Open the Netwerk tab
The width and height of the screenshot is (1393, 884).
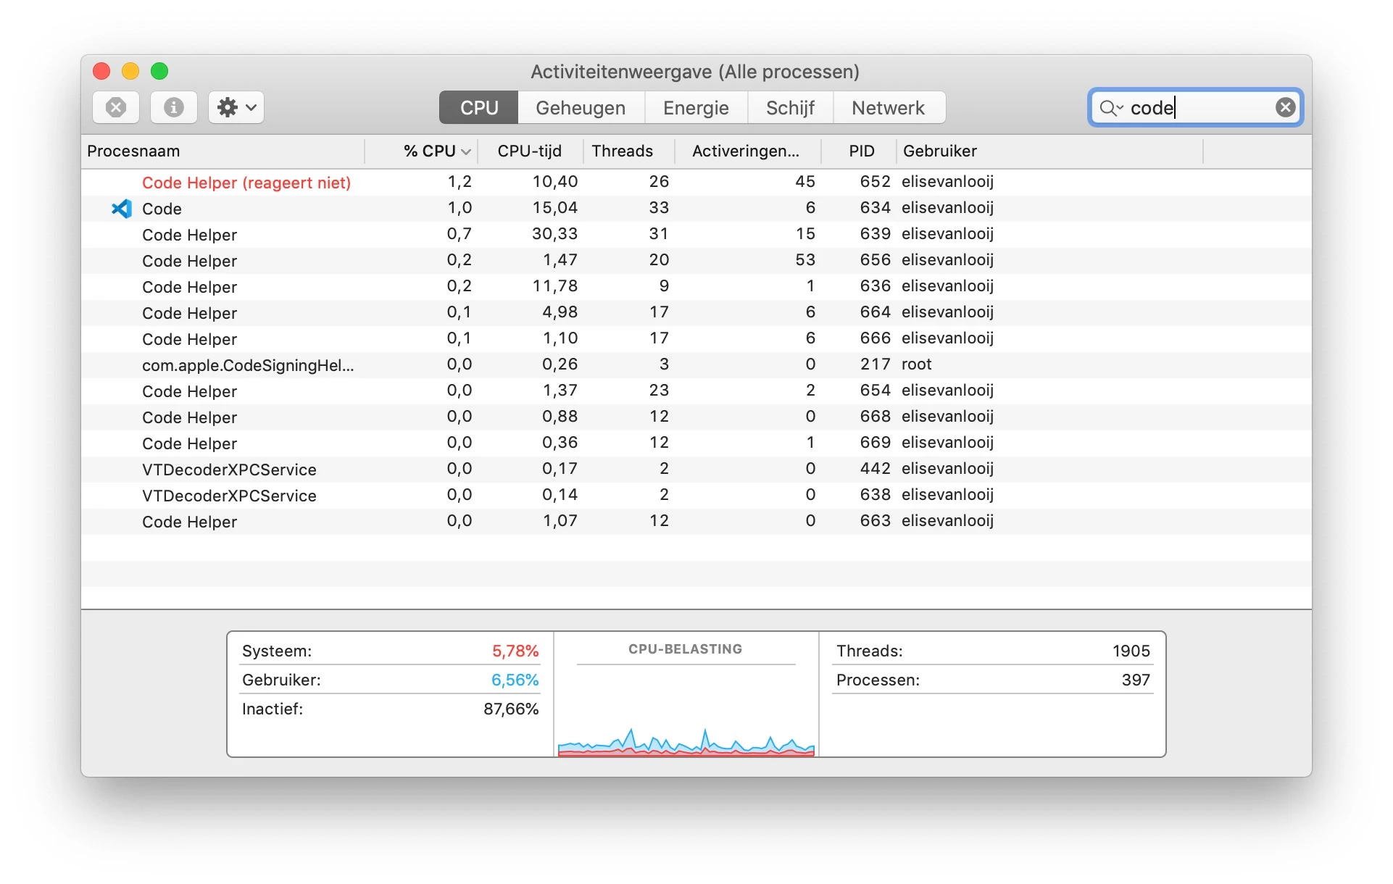[888, 108]
